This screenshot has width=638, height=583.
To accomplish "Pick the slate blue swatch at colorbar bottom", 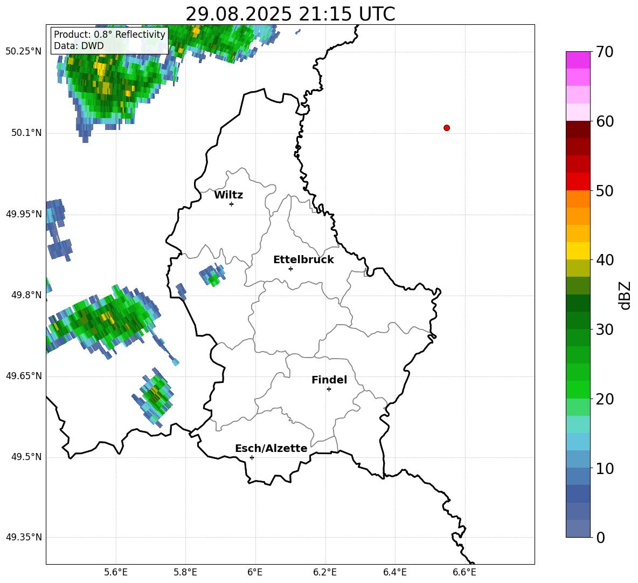I will coord(578,529).
